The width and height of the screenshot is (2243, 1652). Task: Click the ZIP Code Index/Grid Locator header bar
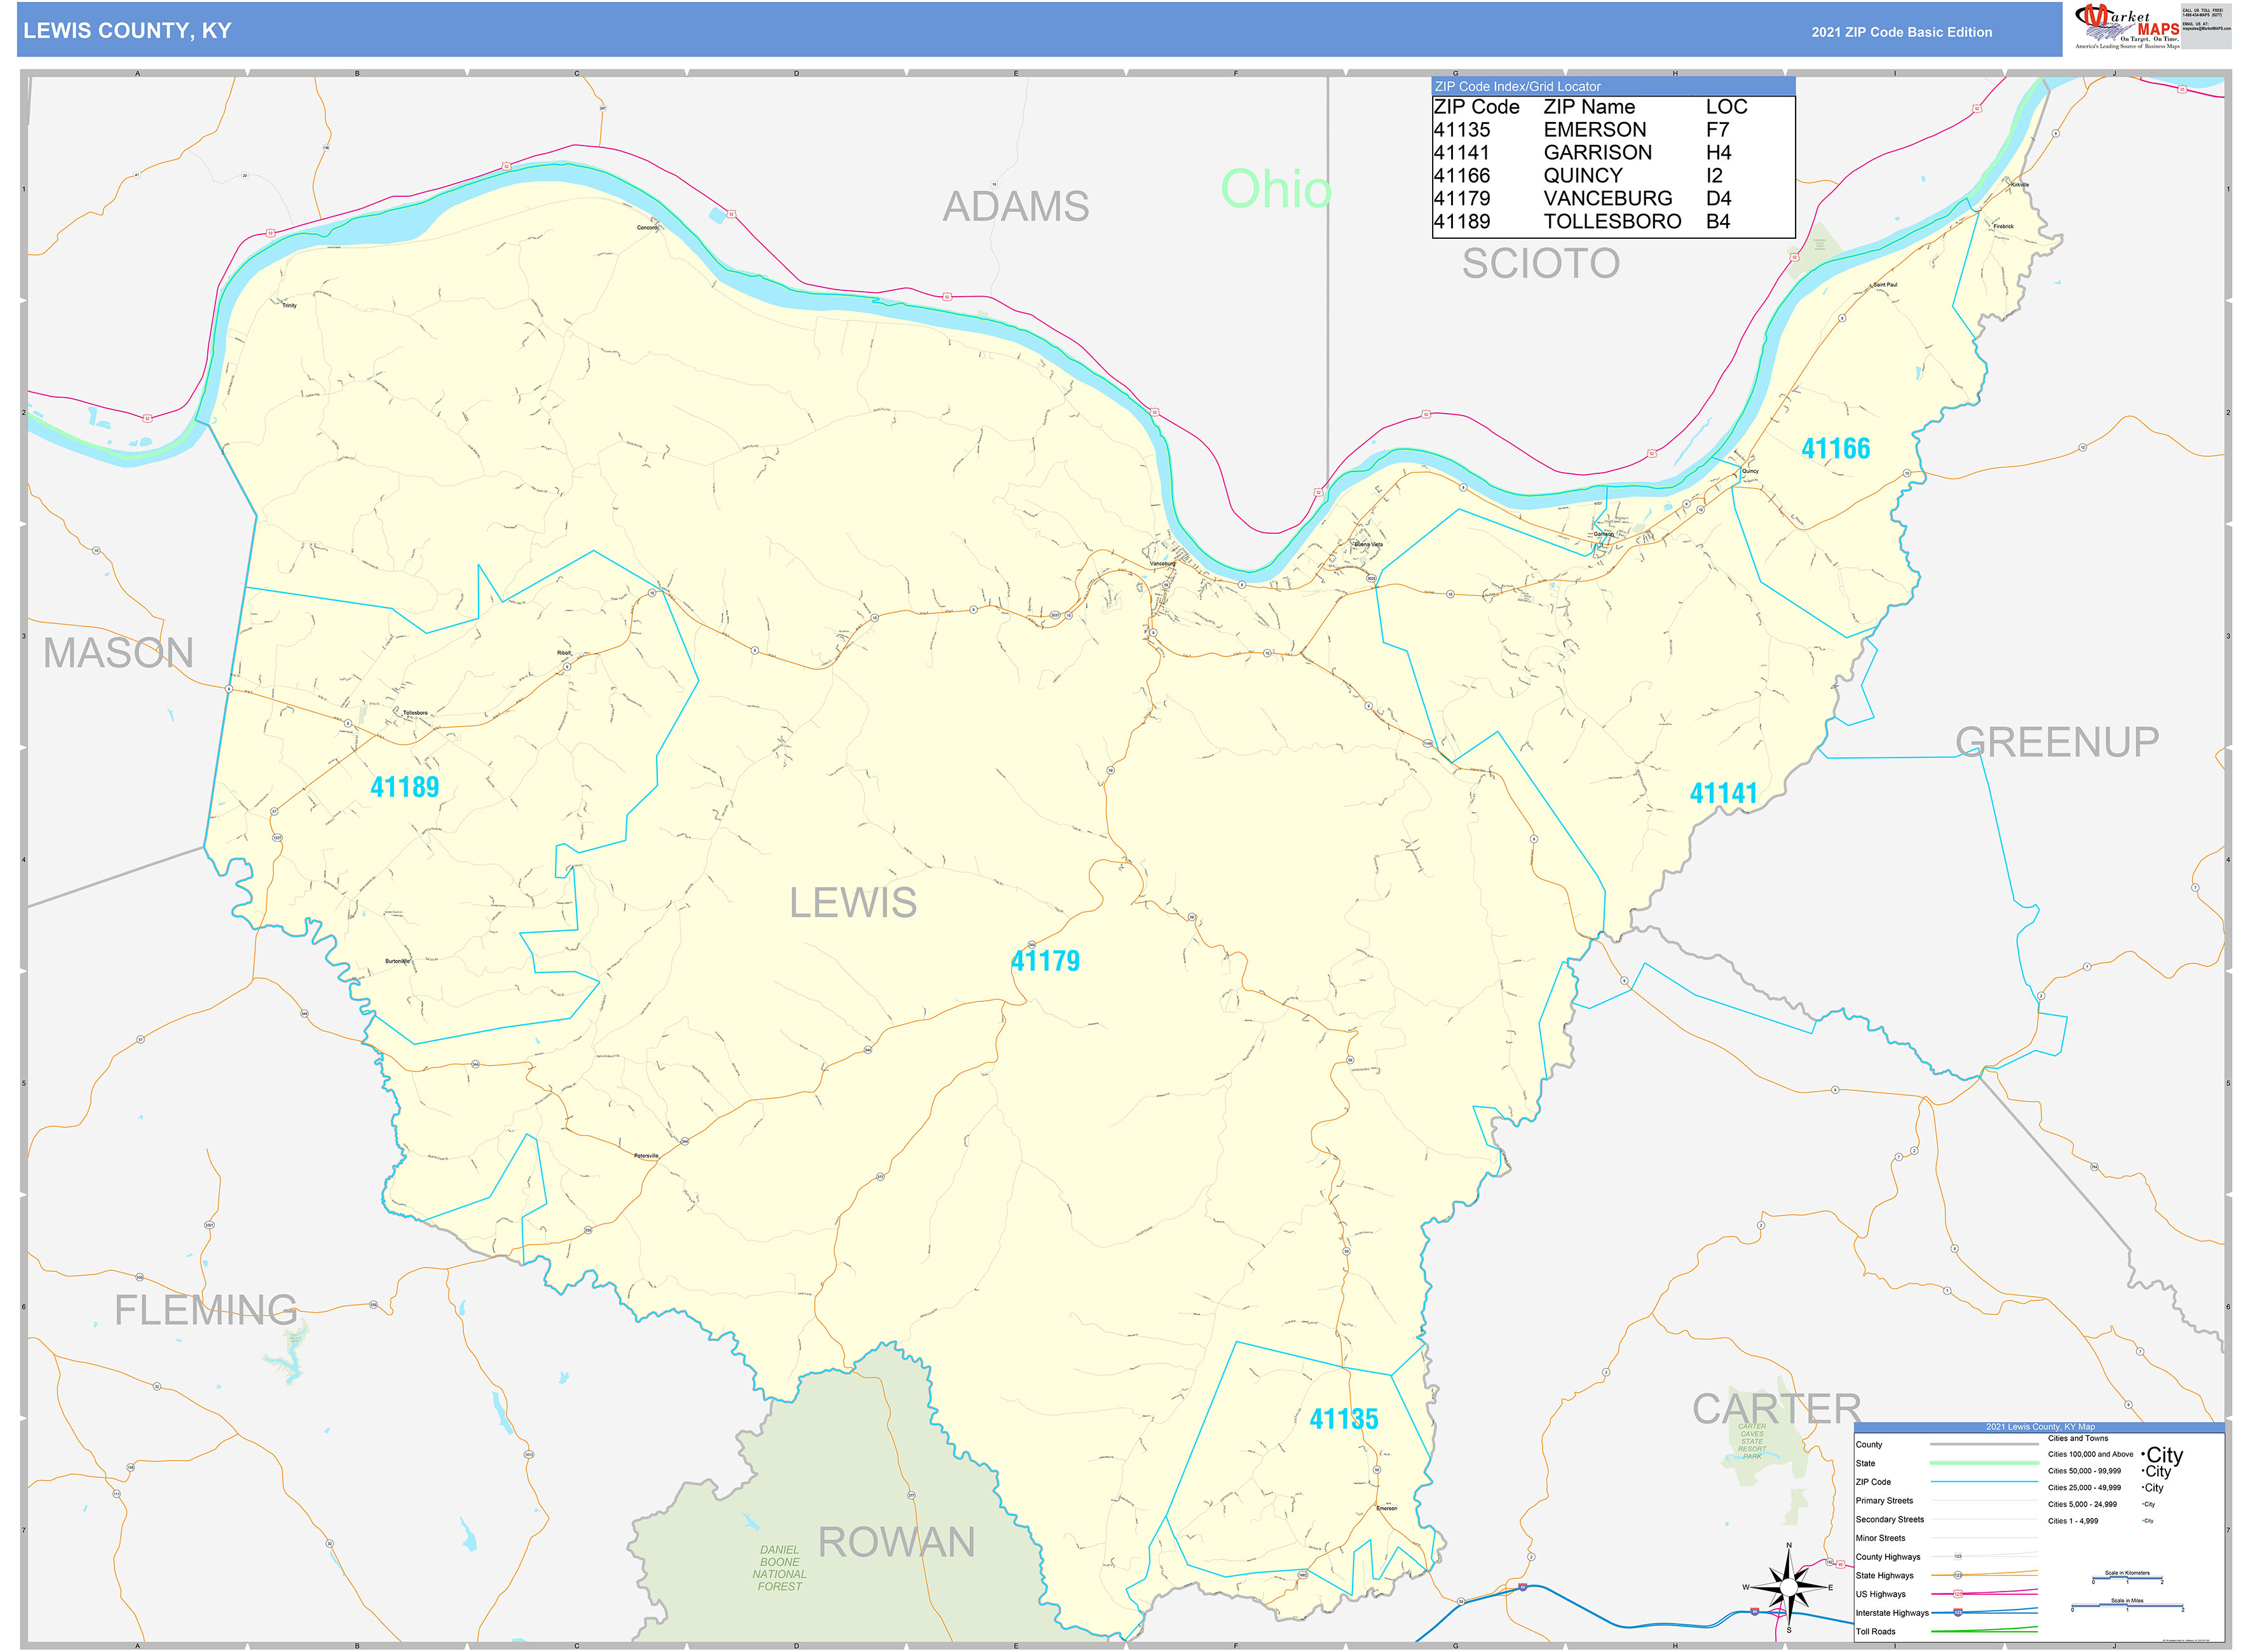[x=1517, y=87]
